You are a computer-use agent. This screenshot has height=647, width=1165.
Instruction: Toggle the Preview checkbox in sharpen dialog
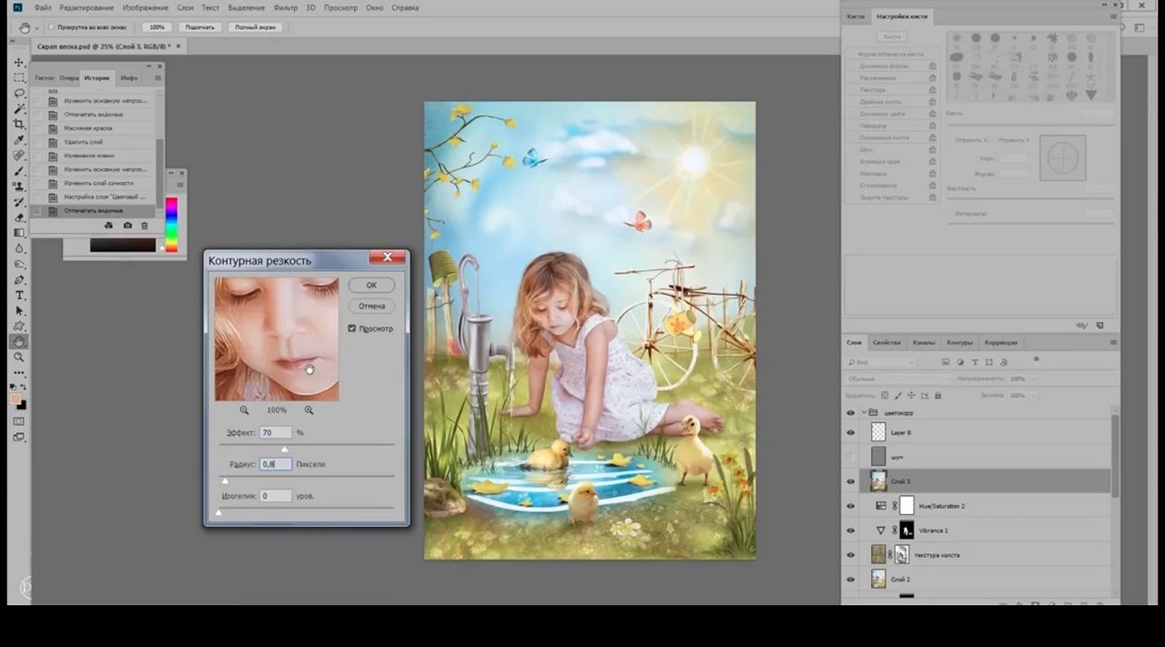click(x=352, y=329)
